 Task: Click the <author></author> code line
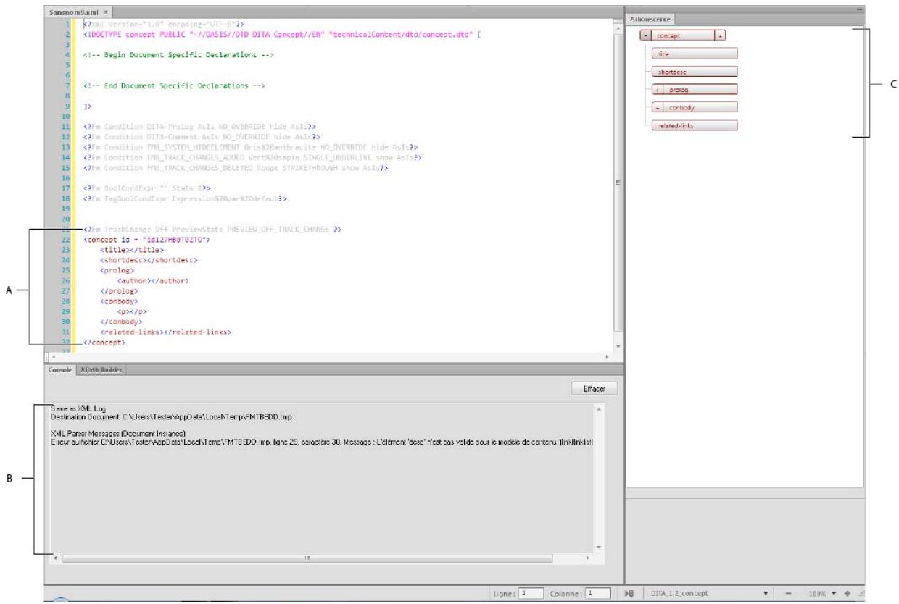(x=153, y=280)
